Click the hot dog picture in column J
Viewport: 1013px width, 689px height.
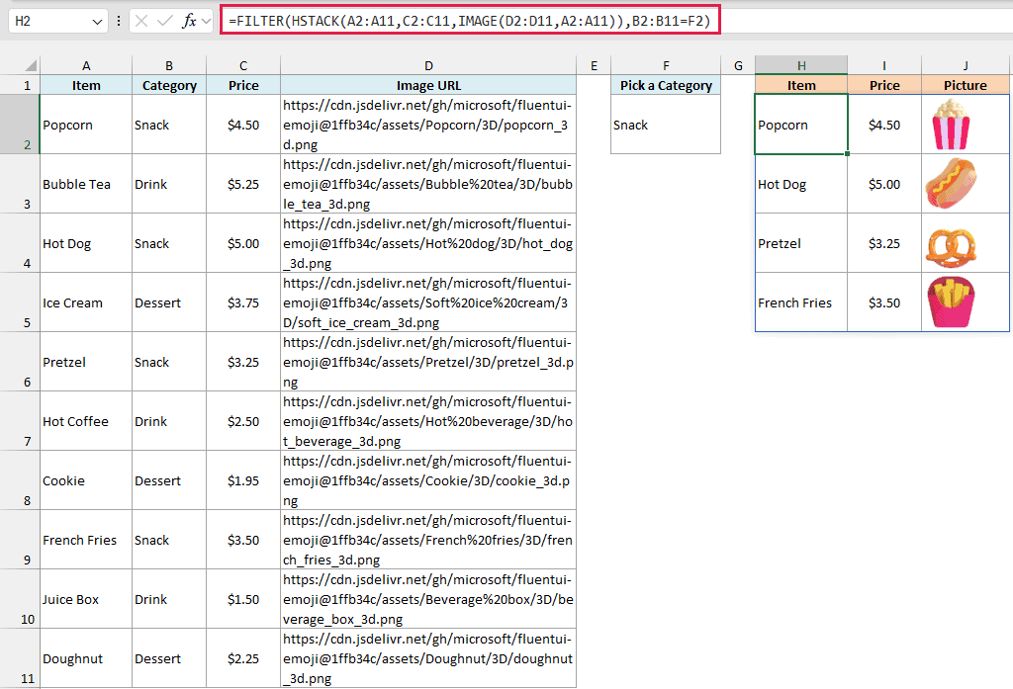click(951, 184)
